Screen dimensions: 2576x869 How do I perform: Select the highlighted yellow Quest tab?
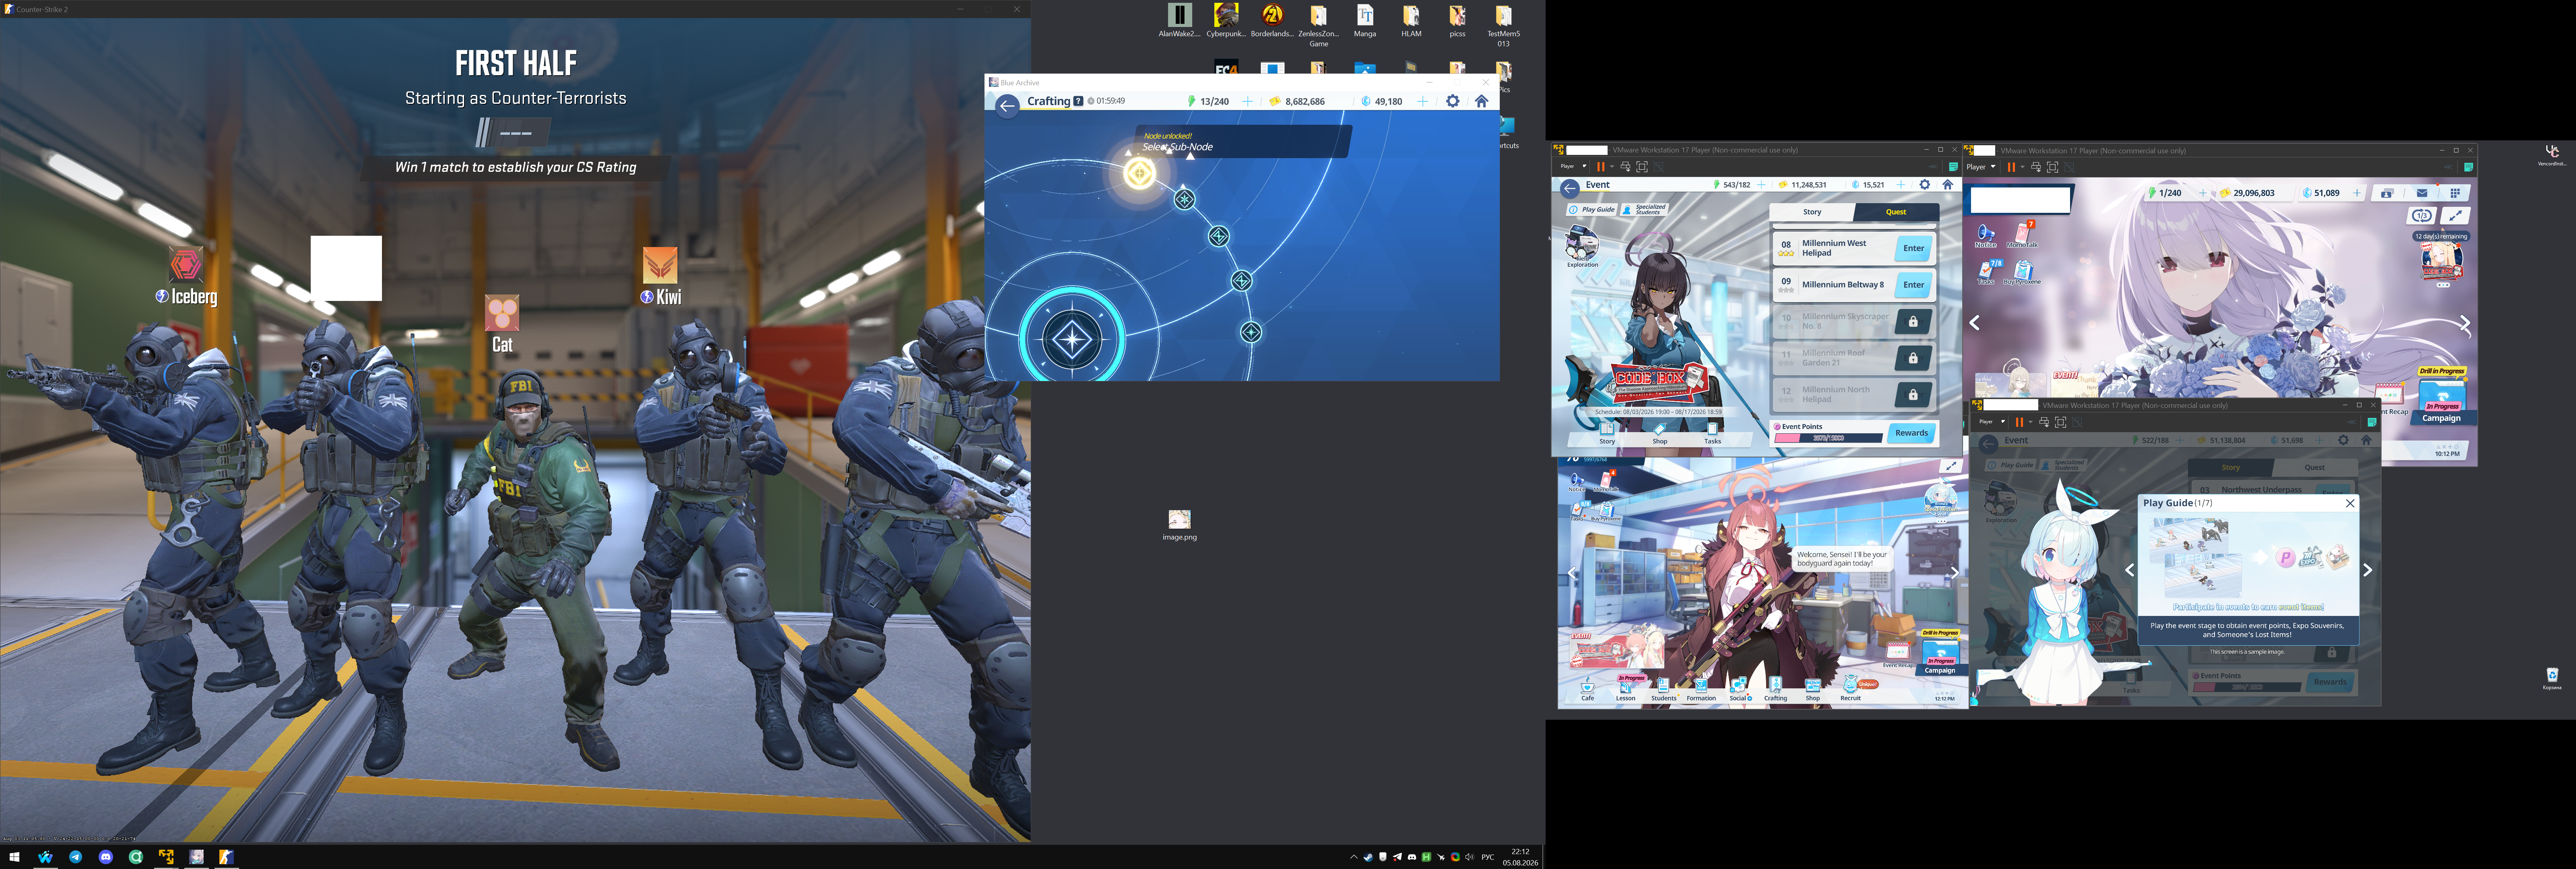[1896, 212]
